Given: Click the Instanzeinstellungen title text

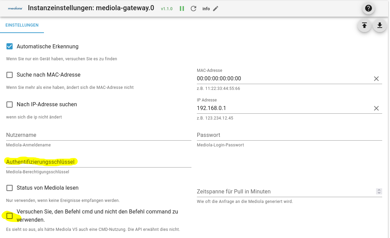Looking at the screenshot, I should [x=91, y=8].
